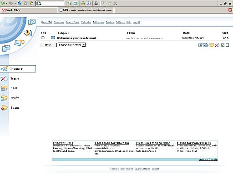The height and width of the screenshot is (174, 233).
Task: Click the first message-list action icon with magnifier
Action: pyautogui.click(x=200, y=45)
